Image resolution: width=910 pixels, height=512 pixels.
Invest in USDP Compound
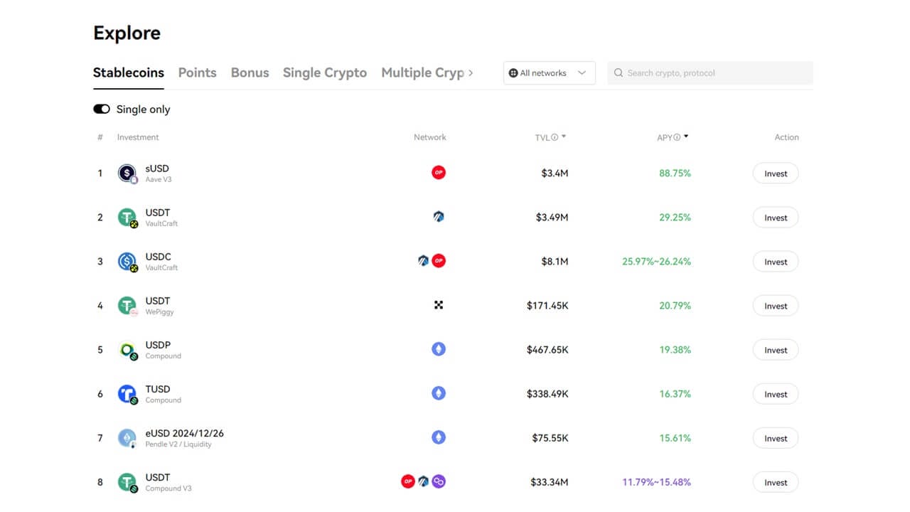[x=776, y=350]
